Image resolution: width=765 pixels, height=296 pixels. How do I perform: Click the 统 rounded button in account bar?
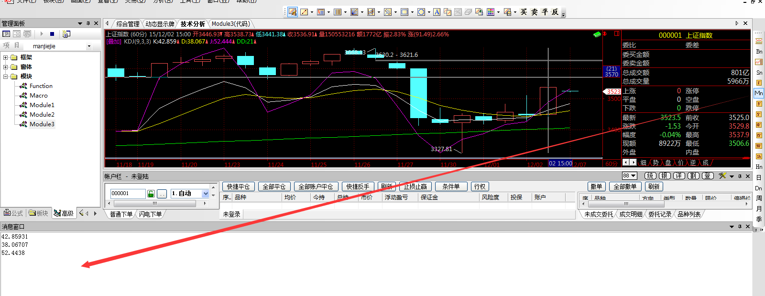point(650,176)
